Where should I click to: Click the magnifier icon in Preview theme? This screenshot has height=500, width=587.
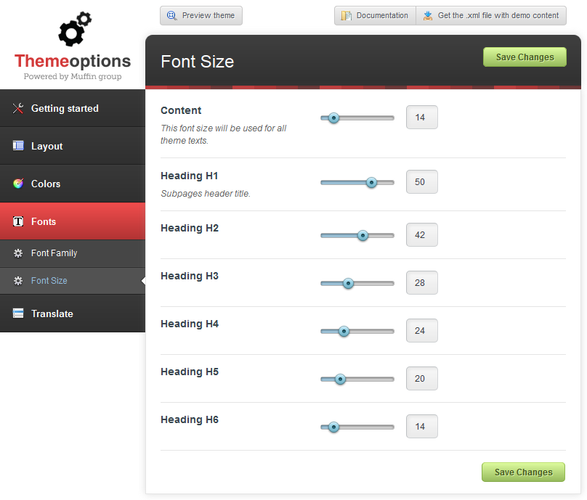(172, 15)
